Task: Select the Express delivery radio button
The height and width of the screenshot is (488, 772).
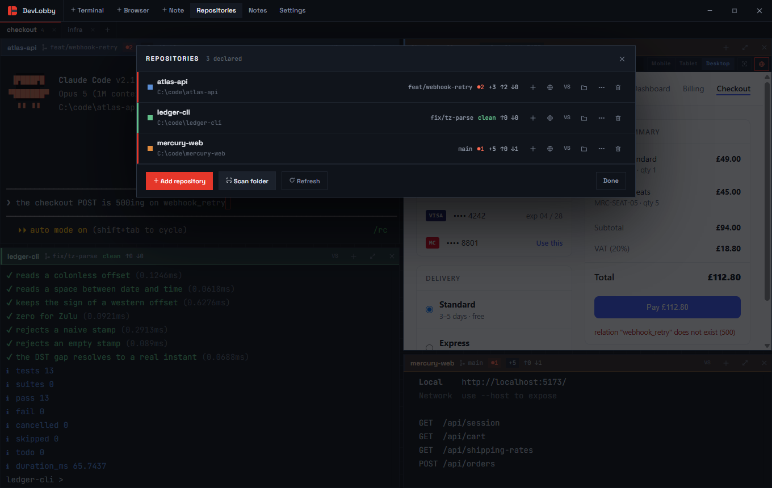Action: pos(430,347)
